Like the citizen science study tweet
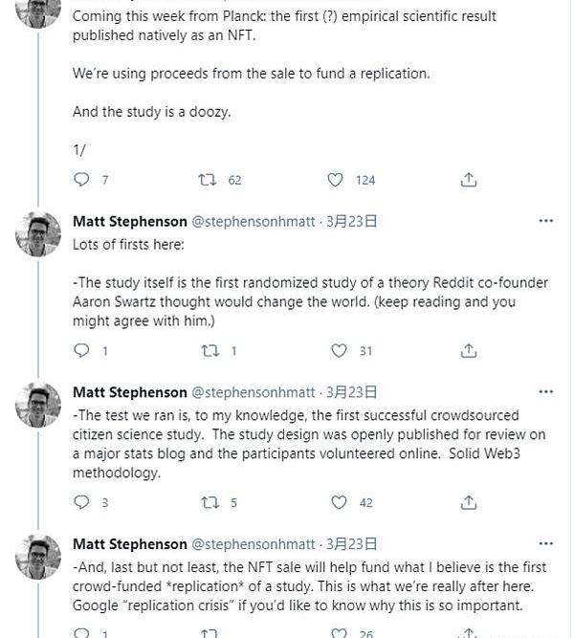This screenshot has height=638, width=574. [x=339, y=502]
